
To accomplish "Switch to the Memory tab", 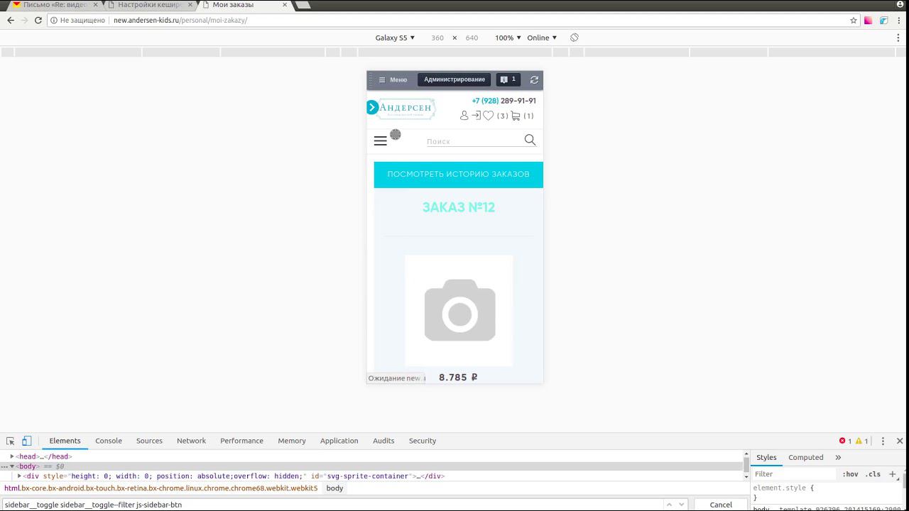I will [292, 441].
